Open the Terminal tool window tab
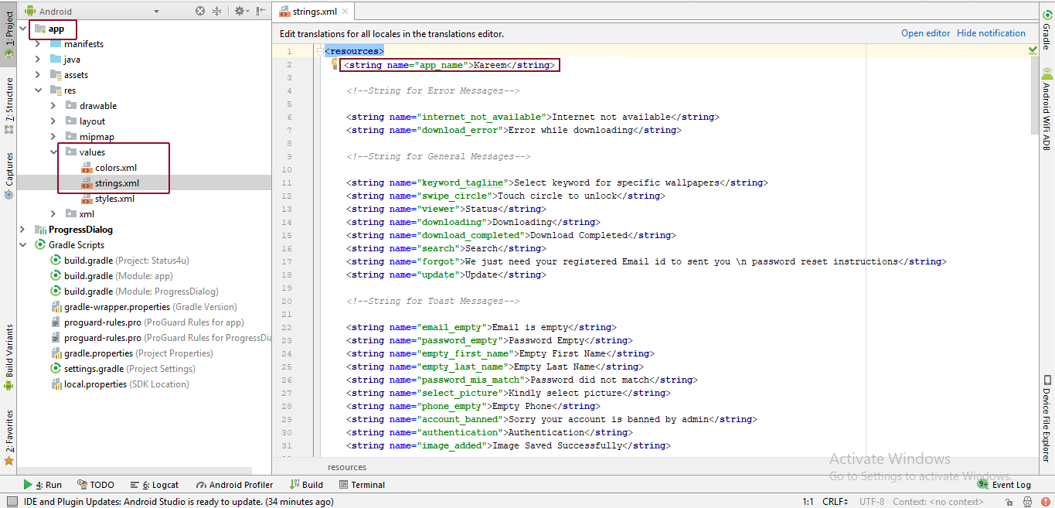 pos(362,485)
